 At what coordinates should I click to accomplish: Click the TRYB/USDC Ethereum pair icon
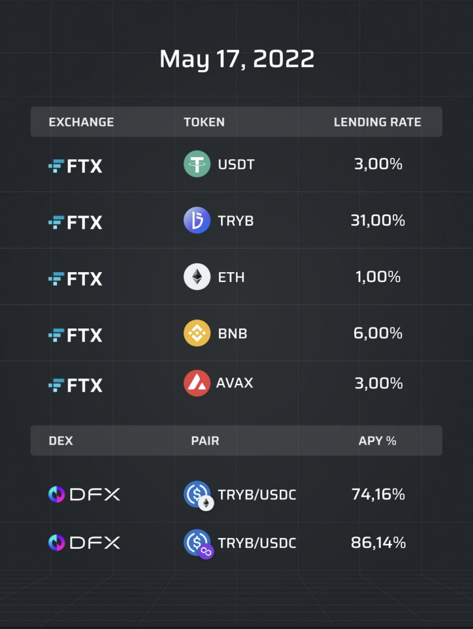click(198, 495)
